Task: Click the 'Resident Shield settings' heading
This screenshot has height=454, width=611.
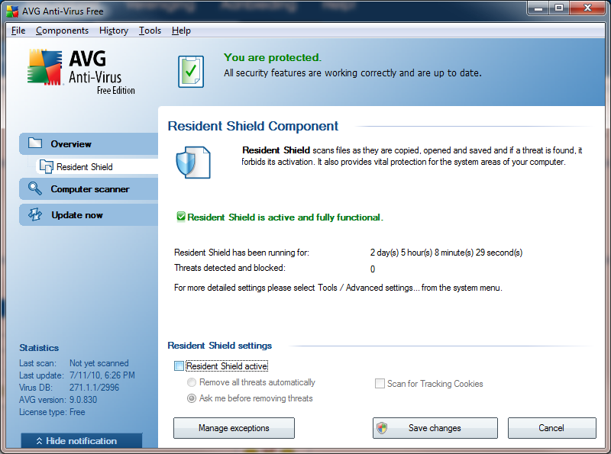Action: click(x=220, y=346)
